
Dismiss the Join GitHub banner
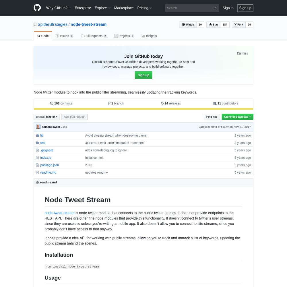(242, 53)
